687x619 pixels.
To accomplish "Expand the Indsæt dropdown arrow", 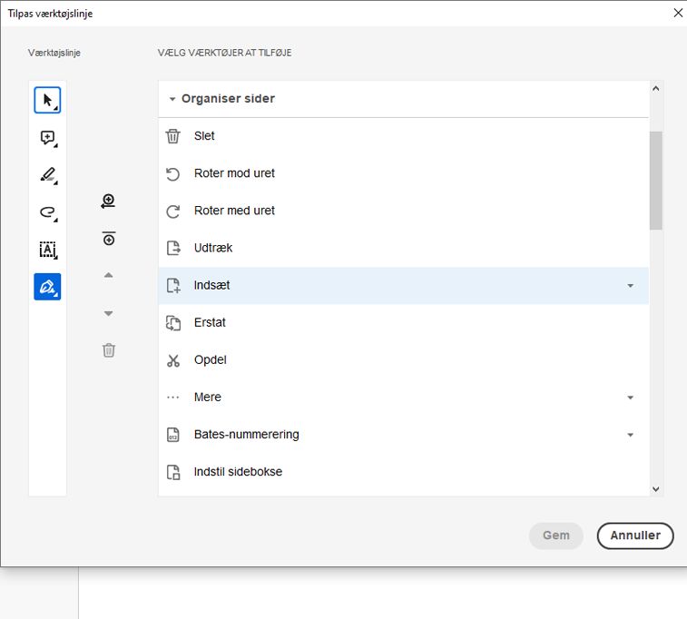I will 631,286.
